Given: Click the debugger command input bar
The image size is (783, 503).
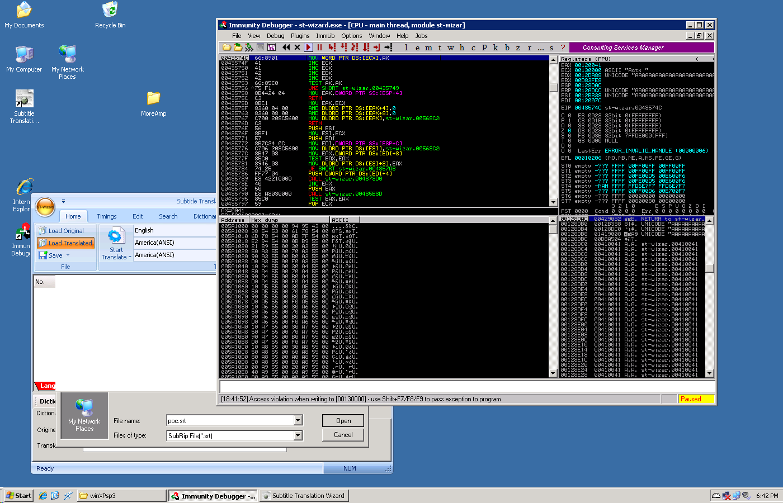Looking at the screenshot, I should pyautogui.click(x=468, y=387).
